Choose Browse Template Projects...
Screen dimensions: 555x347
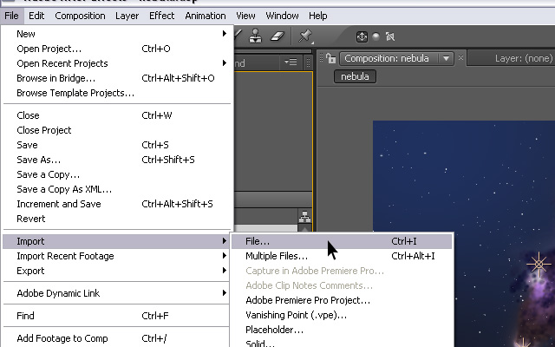117,93
